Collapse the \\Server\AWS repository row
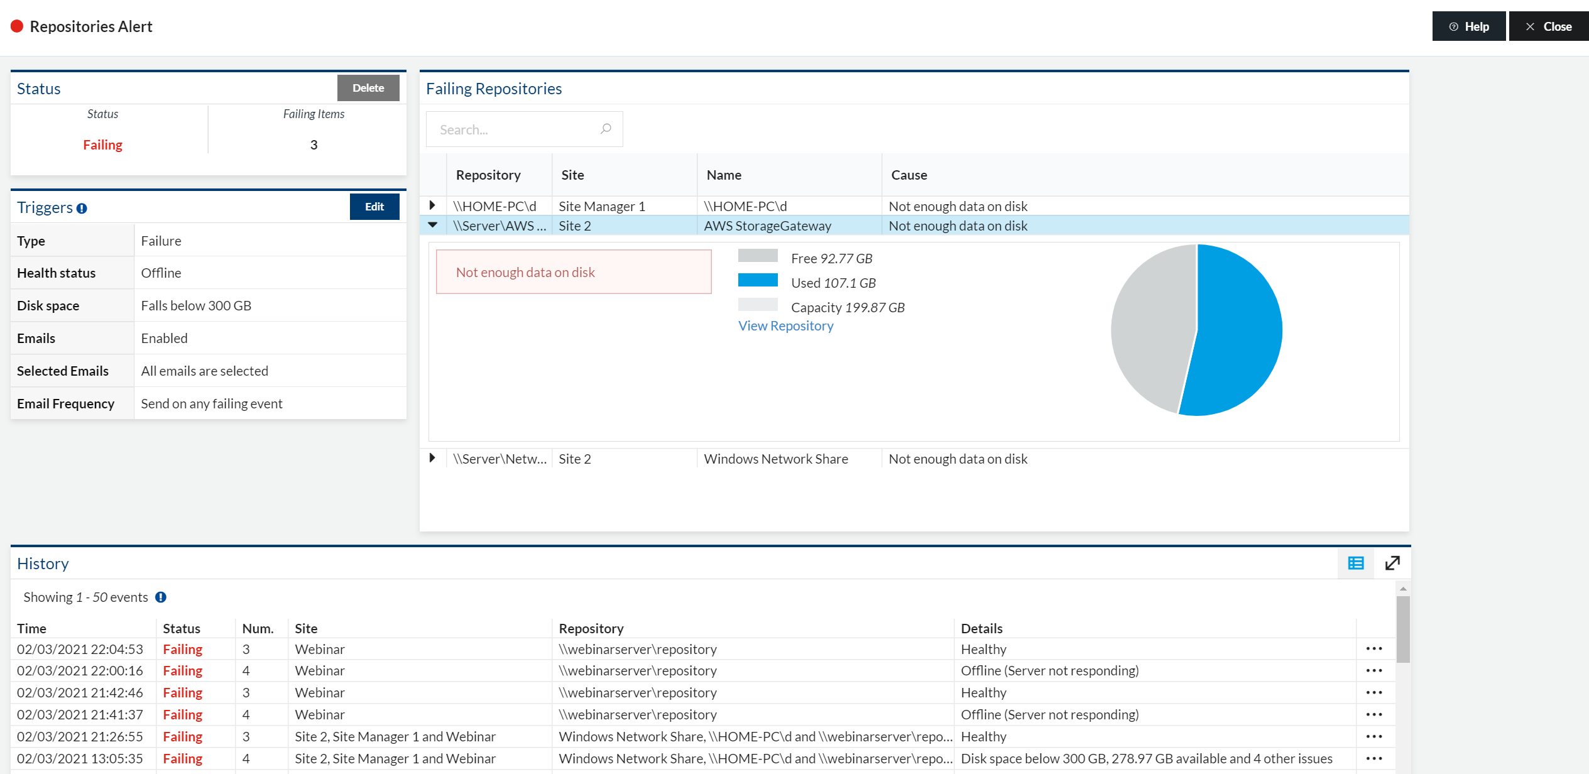Screen dimensions: 1589x774 point(432,225)
